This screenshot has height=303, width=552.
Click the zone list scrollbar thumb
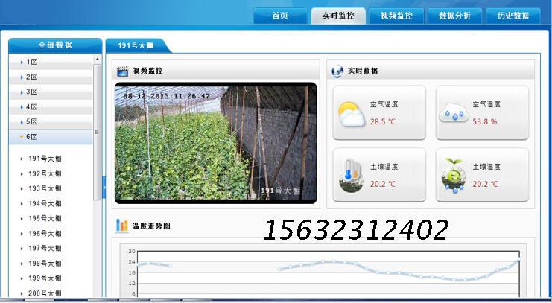pyautogui.click(x=98, y=132)
